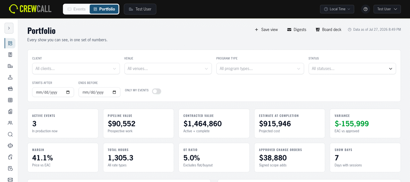The image size is (410, 182).
Task: Click the Ends Before date field
Action: (99, 92)
